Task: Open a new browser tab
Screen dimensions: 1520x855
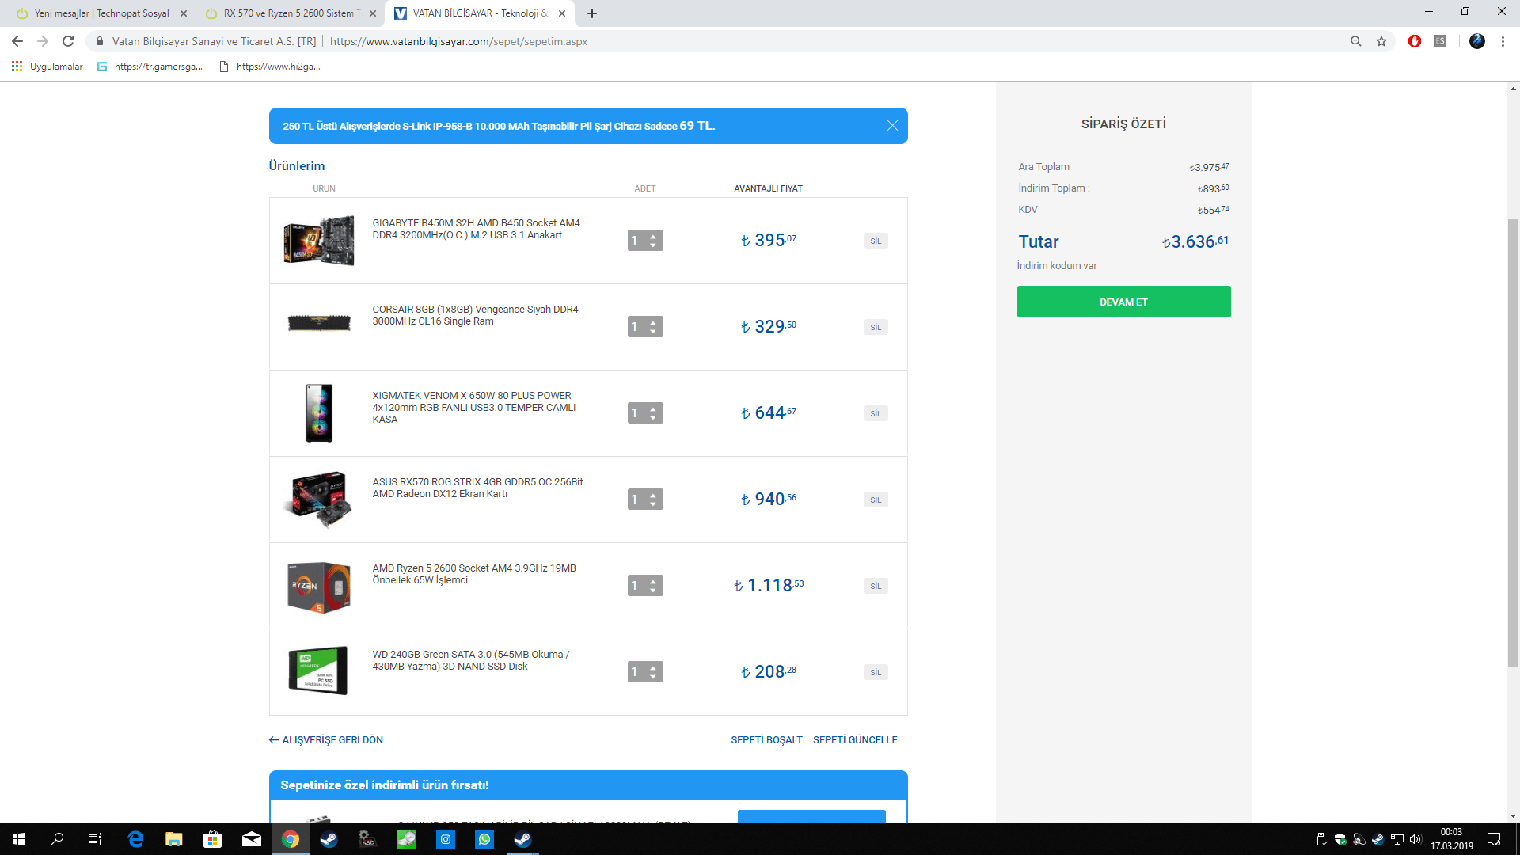Action: coord(592,13)
